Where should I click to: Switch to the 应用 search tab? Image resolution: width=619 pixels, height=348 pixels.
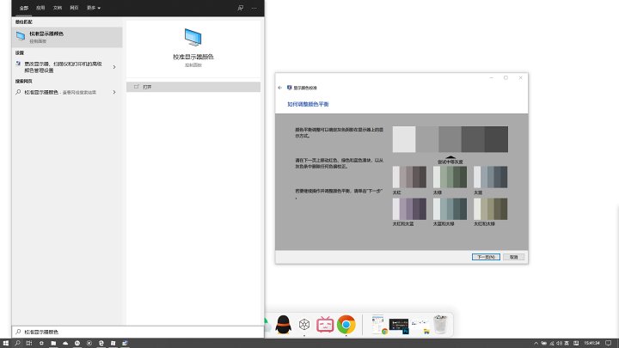pos(40,7)
